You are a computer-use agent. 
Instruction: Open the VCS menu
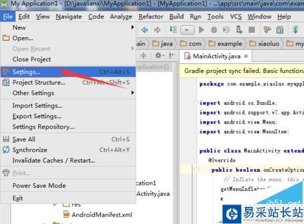236,16
